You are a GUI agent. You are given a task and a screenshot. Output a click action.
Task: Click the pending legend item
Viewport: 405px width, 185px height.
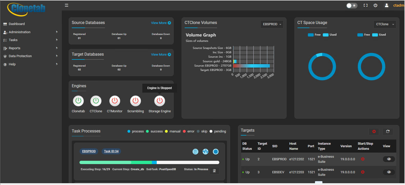[x=218, y=131]
